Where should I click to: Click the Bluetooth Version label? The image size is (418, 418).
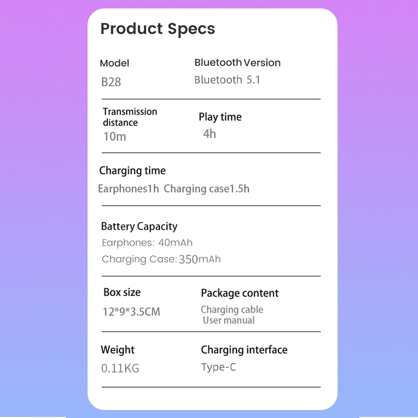point(237,63)
